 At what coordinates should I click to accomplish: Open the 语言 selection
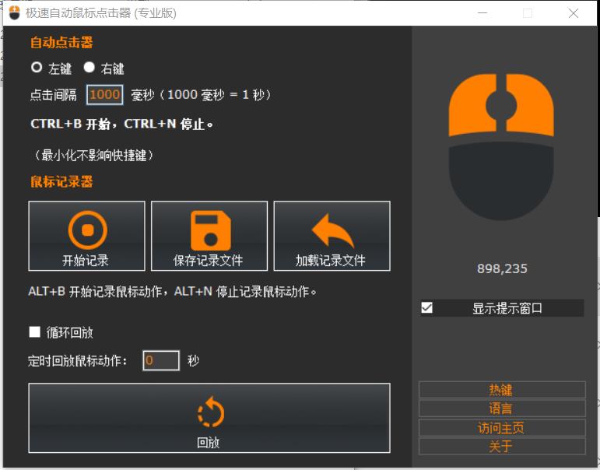click(x=501, y=409)
